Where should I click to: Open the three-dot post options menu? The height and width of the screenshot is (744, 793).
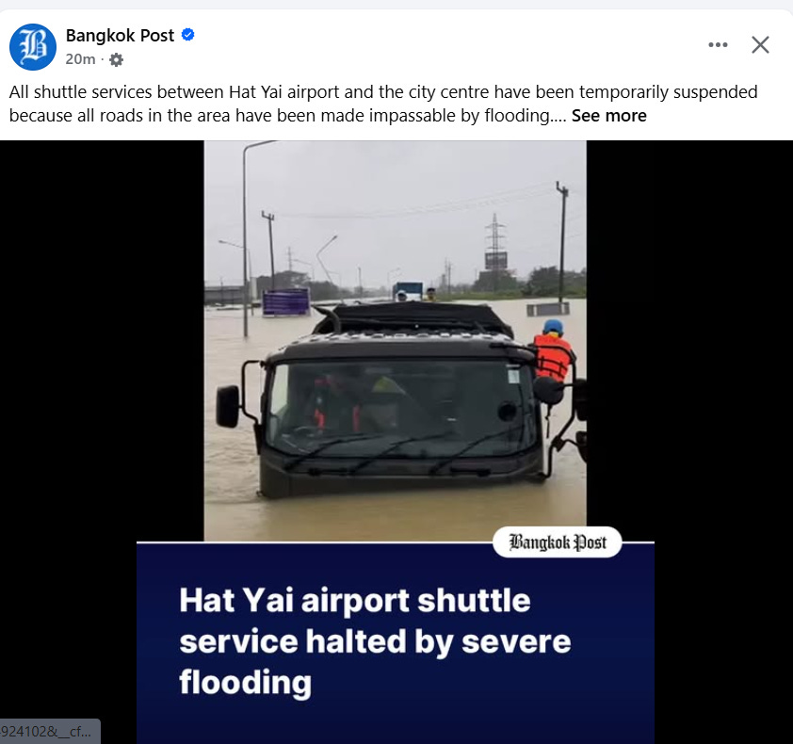[x=718, y=44]
